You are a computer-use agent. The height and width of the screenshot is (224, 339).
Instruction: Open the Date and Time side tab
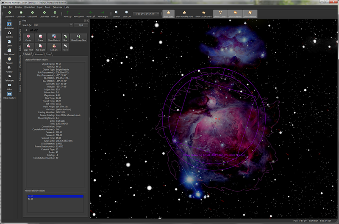click(x=20, y=35)
